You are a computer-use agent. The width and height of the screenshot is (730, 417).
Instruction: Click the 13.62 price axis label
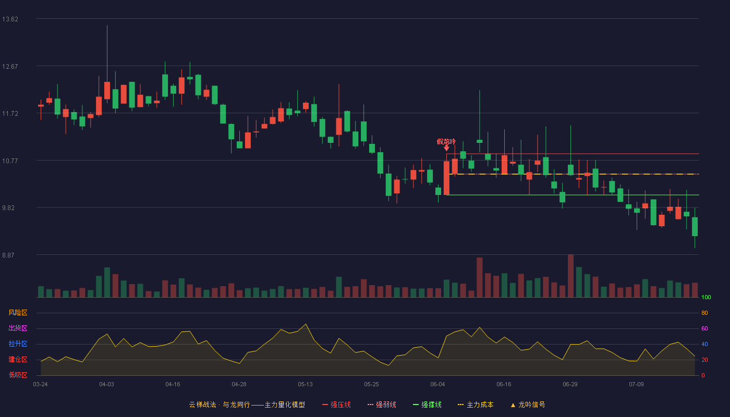pos(10,19)
